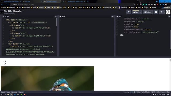The width and height of the screenshot is (171, 96).
Task: Expand CSS editor options chevron
Action: tap(112, 17)
